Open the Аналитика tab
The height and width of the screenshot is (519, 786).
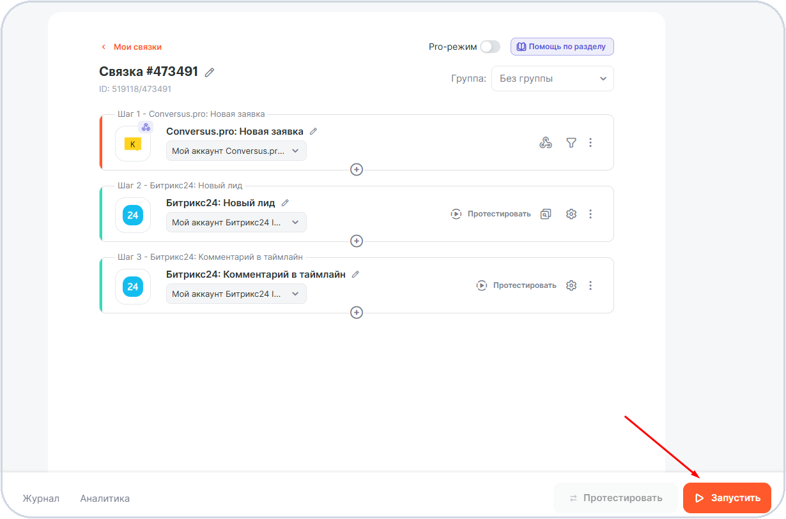(x=105, y=499)
